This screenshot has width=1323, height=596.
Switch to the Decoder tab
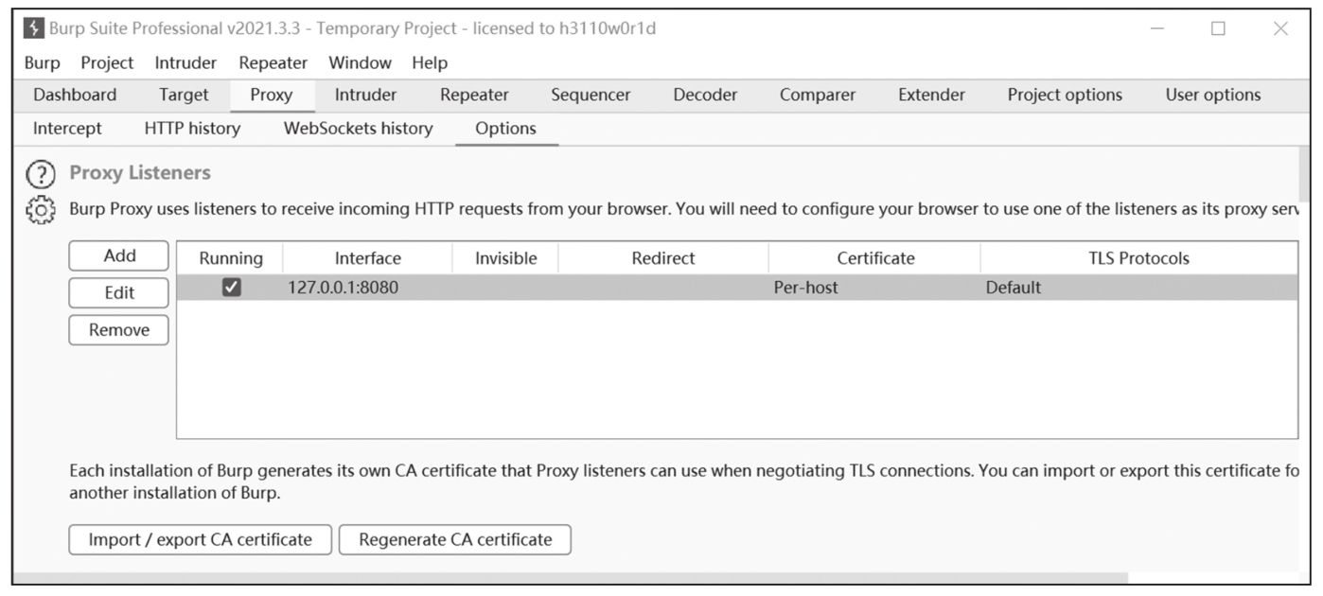(x=705, y=96)
